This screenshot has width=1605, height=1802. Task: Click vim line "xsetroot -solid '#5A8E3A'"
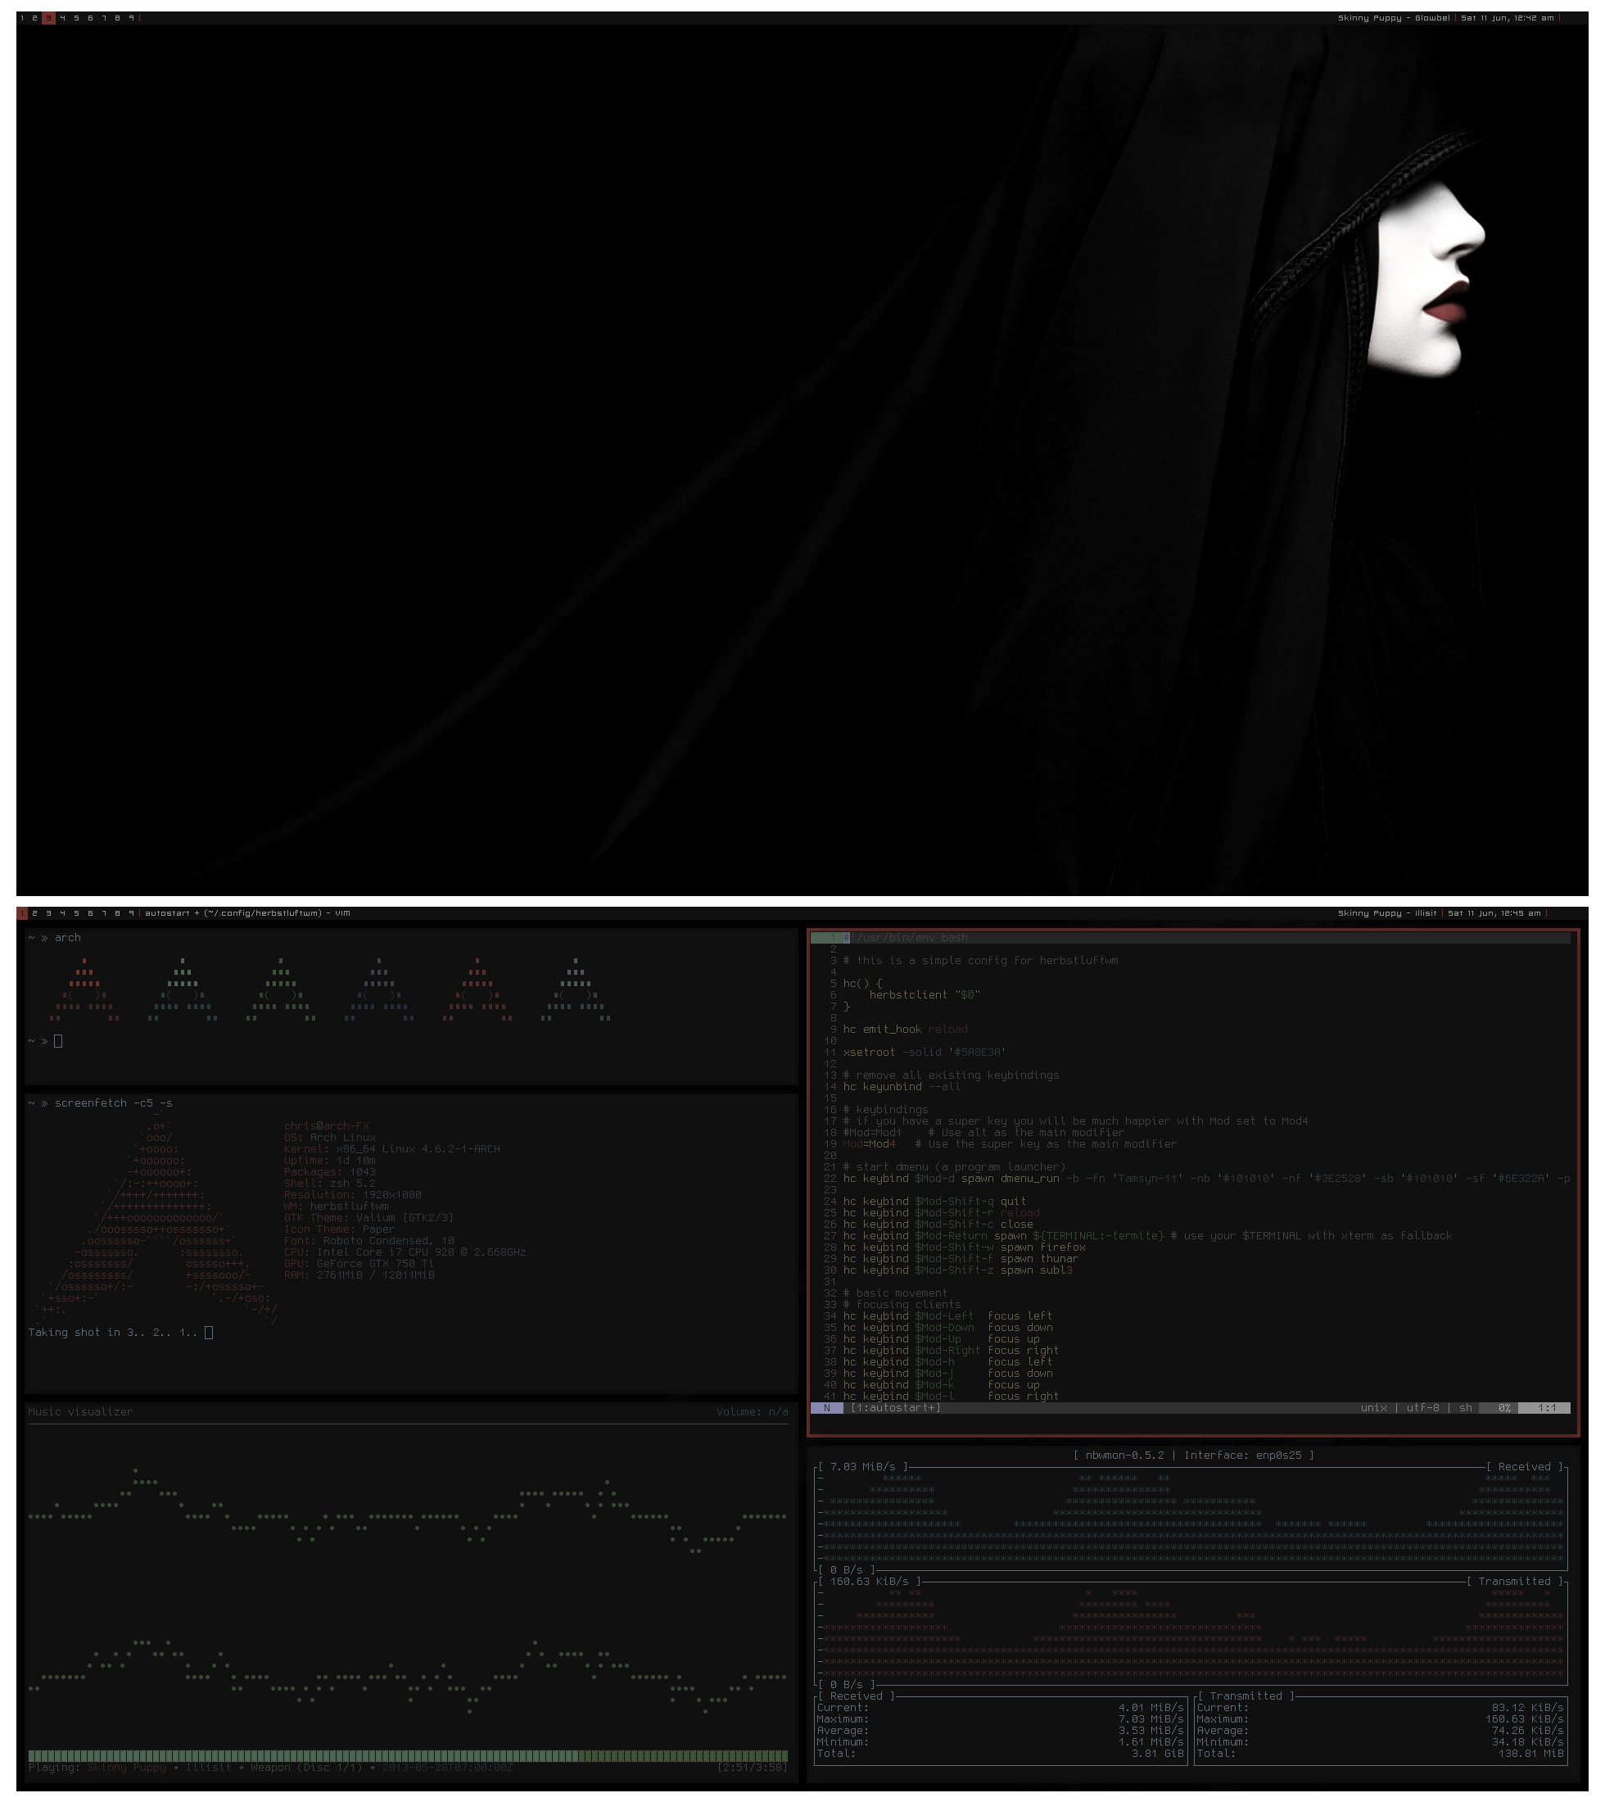[x=925, y=1053]
